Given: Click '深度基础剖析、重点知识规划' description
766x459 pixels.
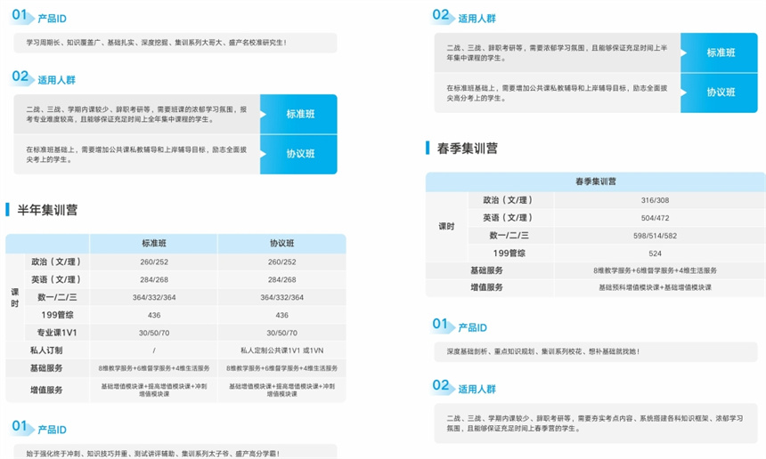Looking at the screenshot, I should pos(542,351).
